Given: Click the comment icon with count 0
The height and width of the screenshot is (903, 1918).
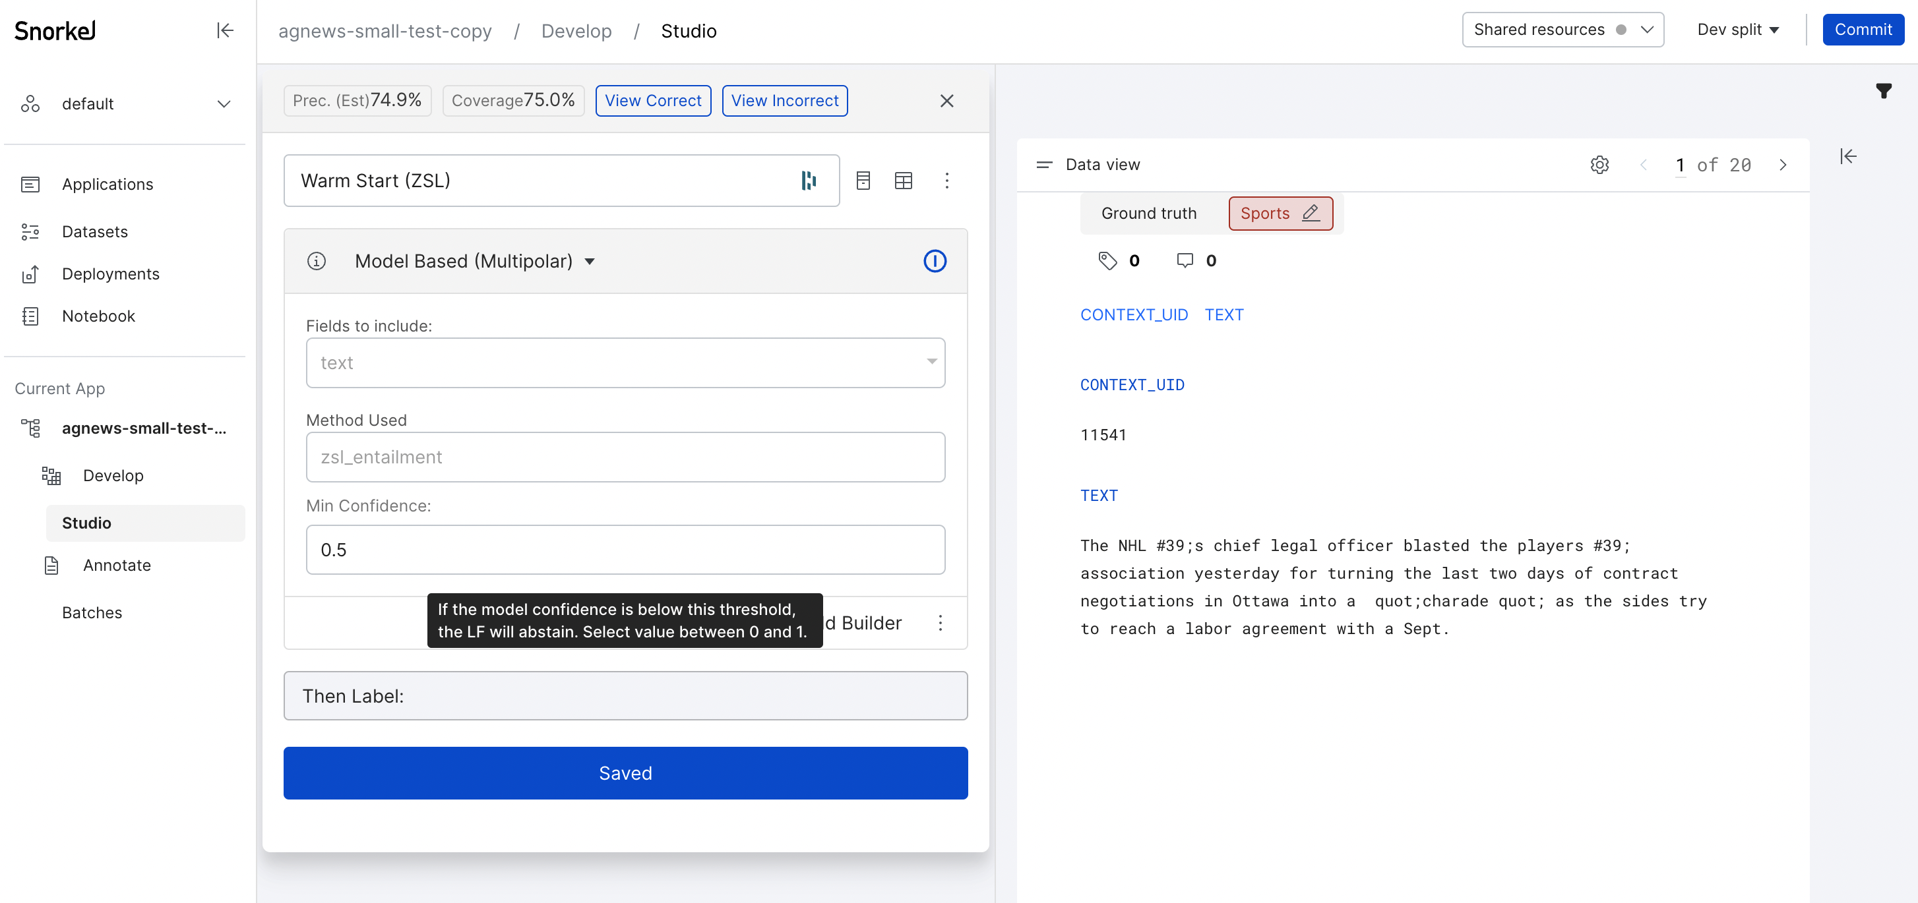Looking at the screenshot, I should (x=1184, y=260).
